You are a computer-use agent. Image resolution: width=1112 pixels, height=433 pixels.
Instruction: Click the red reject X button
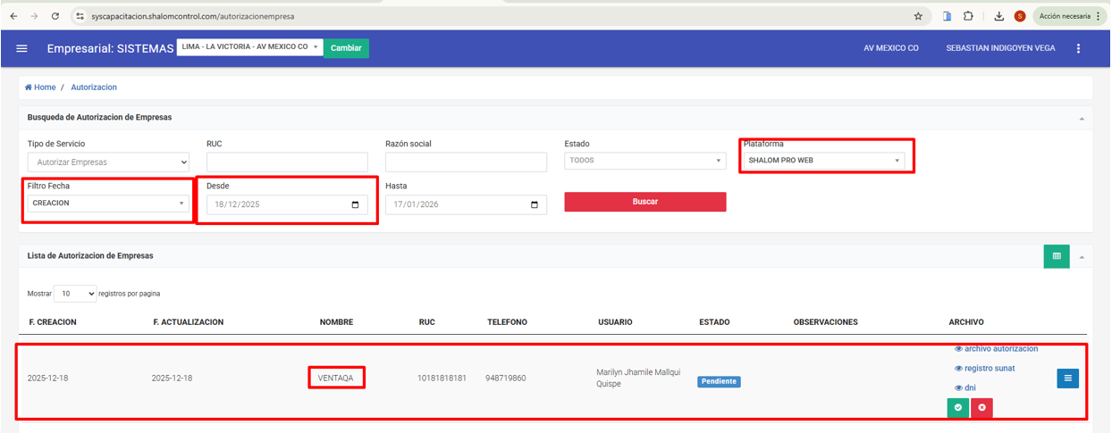981,408
